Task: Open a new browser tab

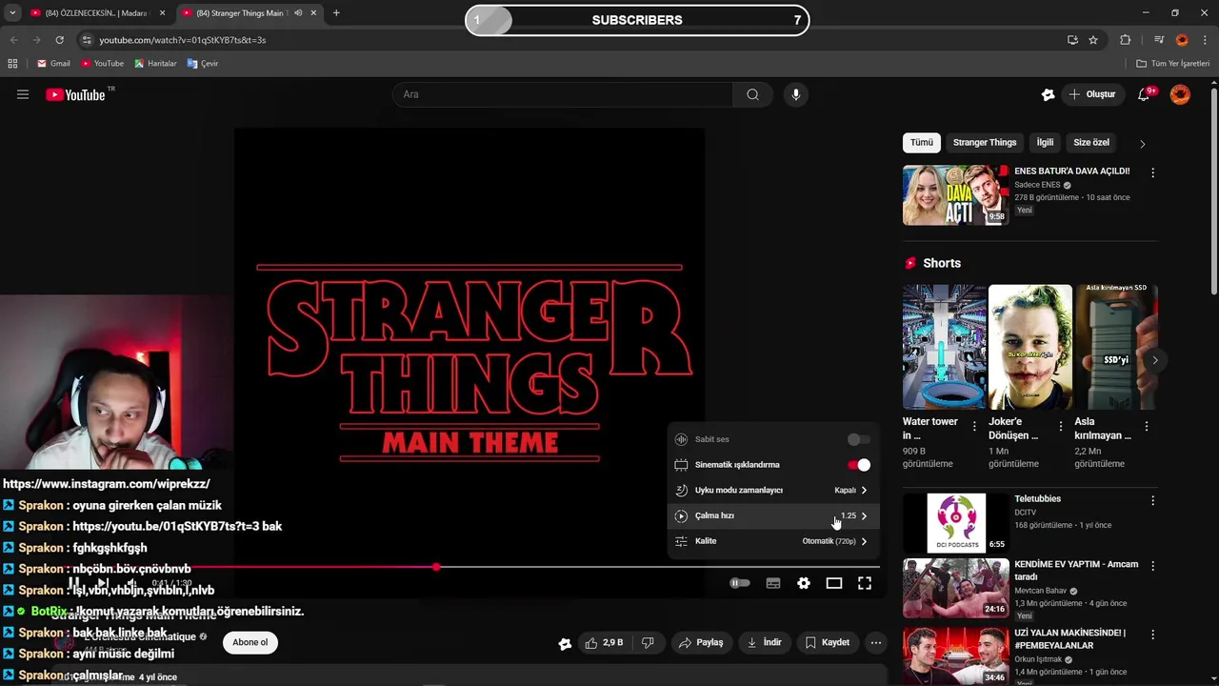Action: click(x=336, y=13)
